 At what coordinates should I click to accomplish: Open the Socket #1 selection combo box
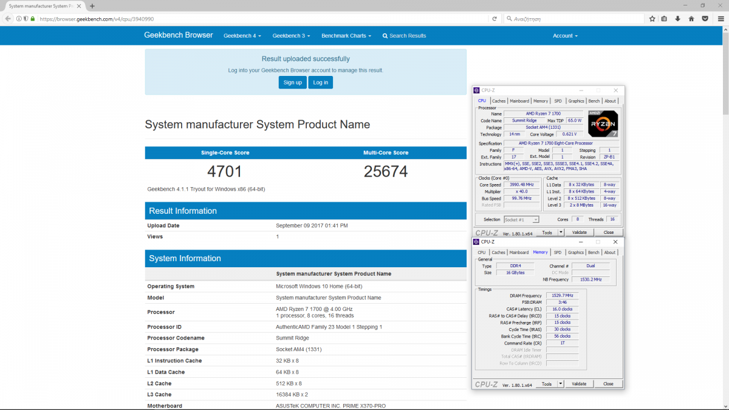coord(521,220)
